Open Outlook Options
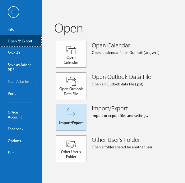Viewport: 185px width, 183px height. coord(14,141)
